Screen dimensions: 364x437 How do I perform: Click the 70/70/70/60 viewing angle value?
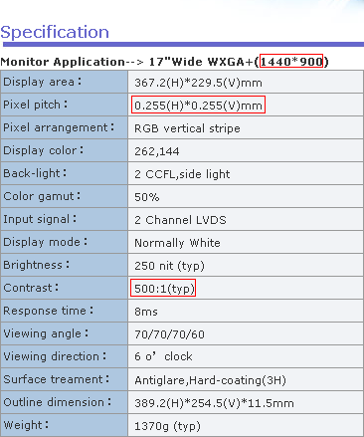click(x=169, y=334)
